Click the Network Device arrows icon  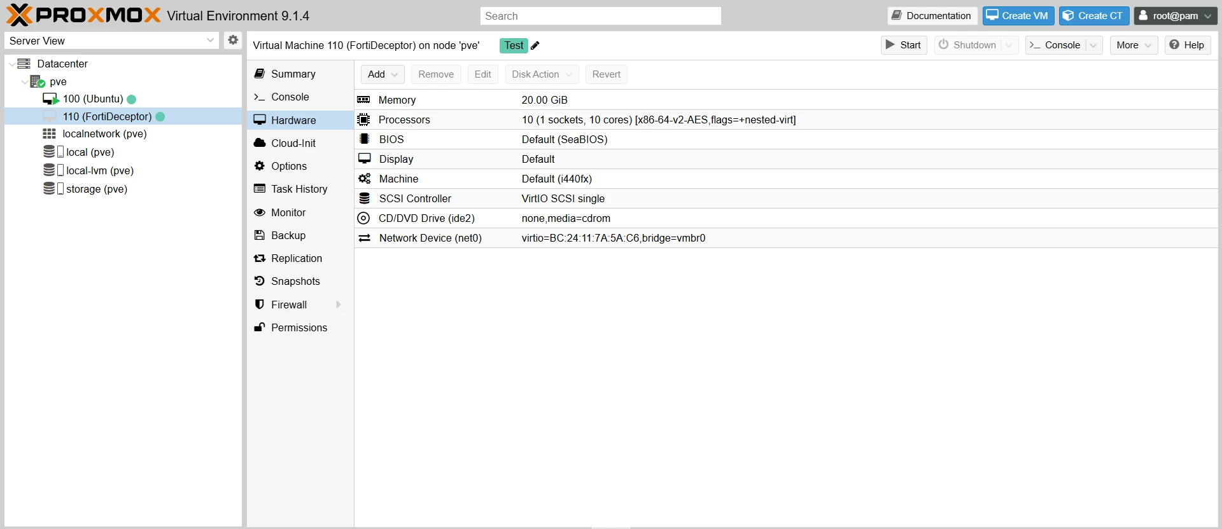[365, 238]
